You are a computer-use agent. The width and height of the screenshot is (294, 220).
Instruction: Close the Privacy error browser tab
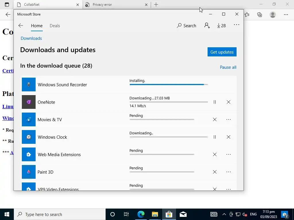[x=146, y=5]
